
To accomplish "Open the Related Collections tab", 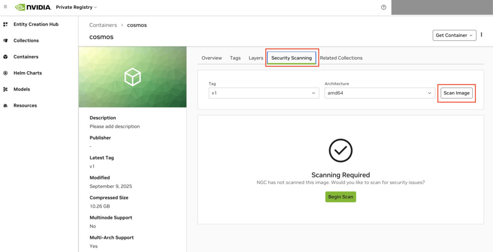I will click(341, 58).
